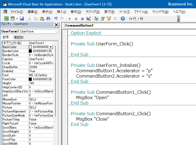Click the BorderColor black color swatch
Image resolution: width=196 pixels, height=145 pixels.
point(30,51)
